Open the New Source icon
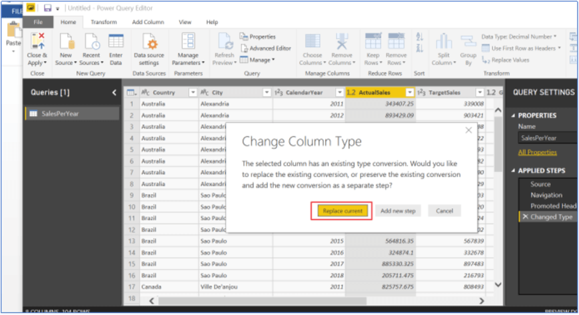This screenshot has height=315, width=579. click(x=65, y=42)
